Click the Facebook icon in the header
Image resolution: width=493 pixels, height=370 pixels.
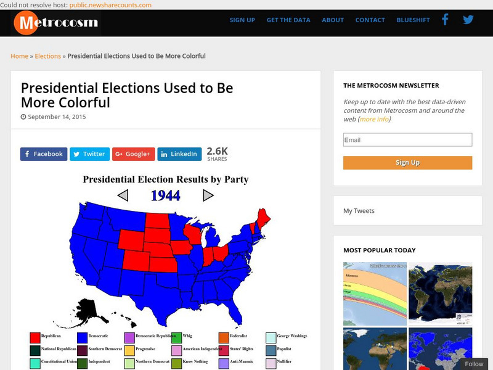pos(445,20)
